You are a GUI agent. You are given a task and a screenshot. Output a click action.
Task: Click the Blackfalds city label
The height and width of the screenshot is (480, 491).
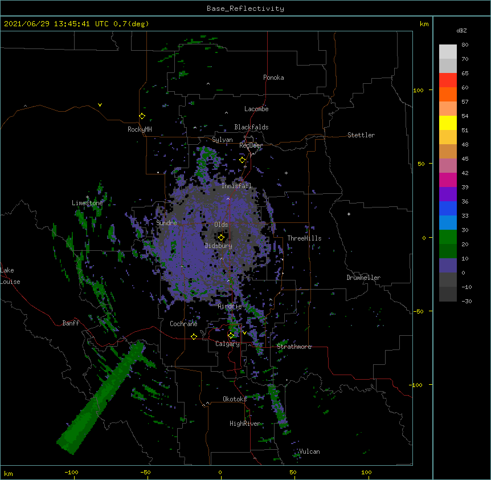[251, 127]
